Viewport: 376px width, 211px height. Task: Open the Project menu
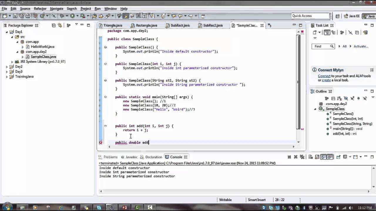(85, 9)
